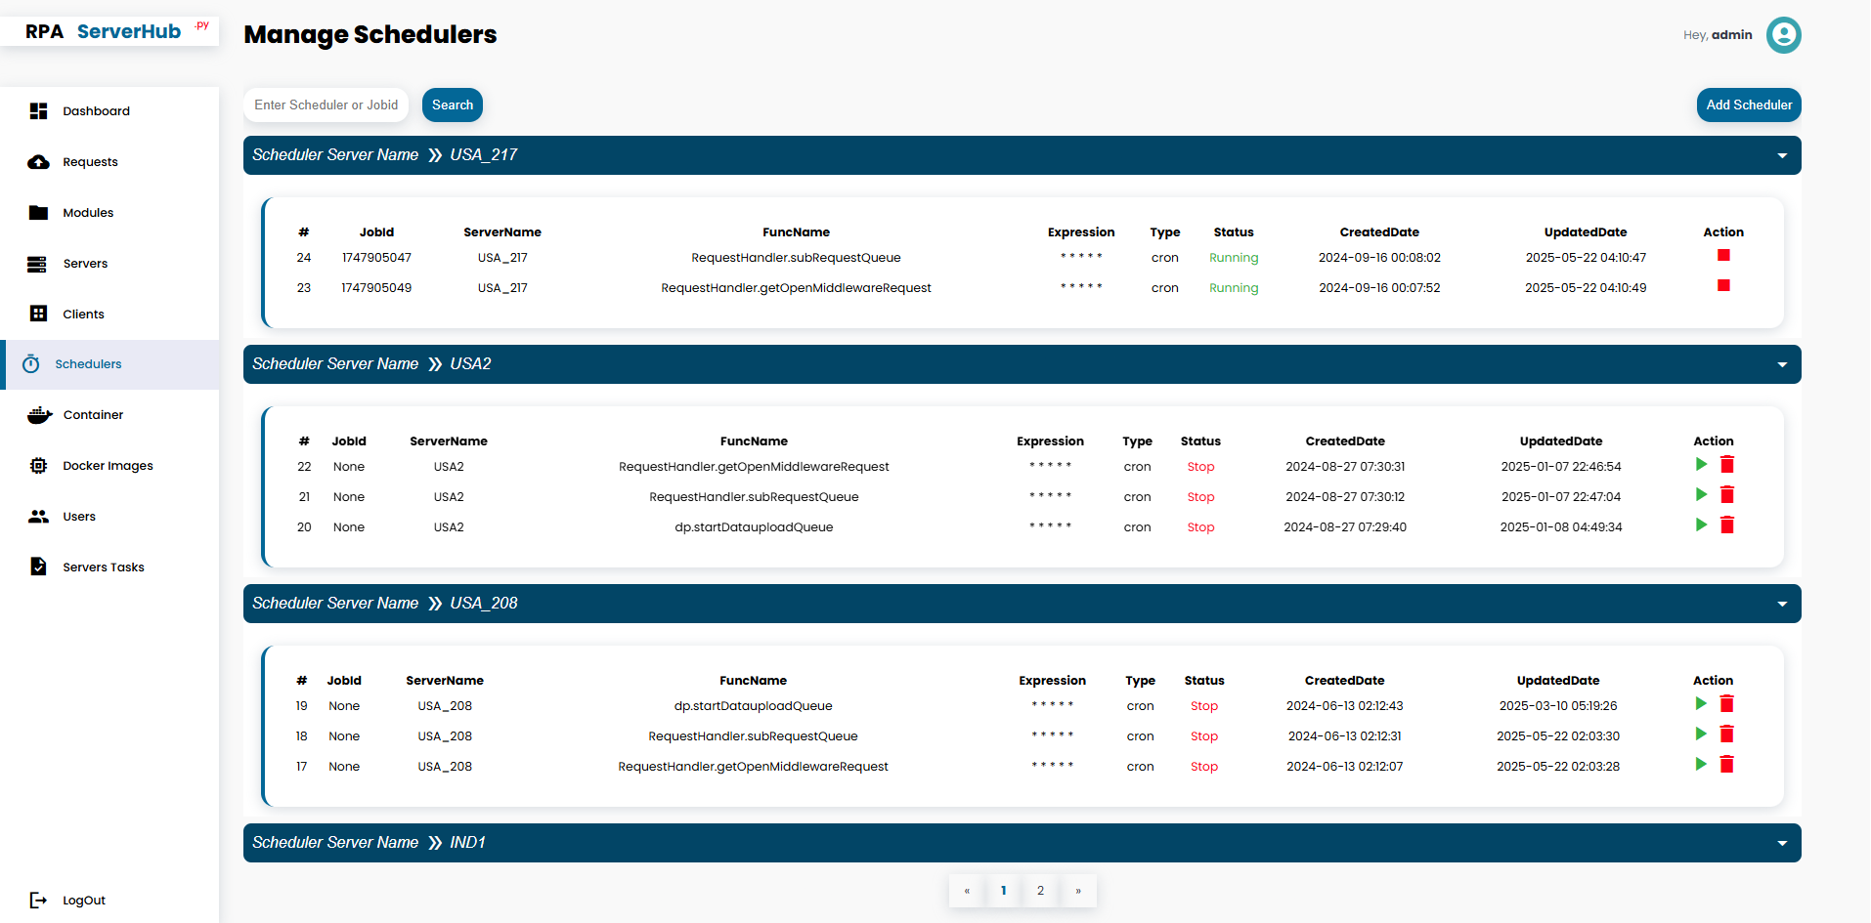Open Dashboard from the sidebar
The image size is (1871, 923).
[96, 111]
